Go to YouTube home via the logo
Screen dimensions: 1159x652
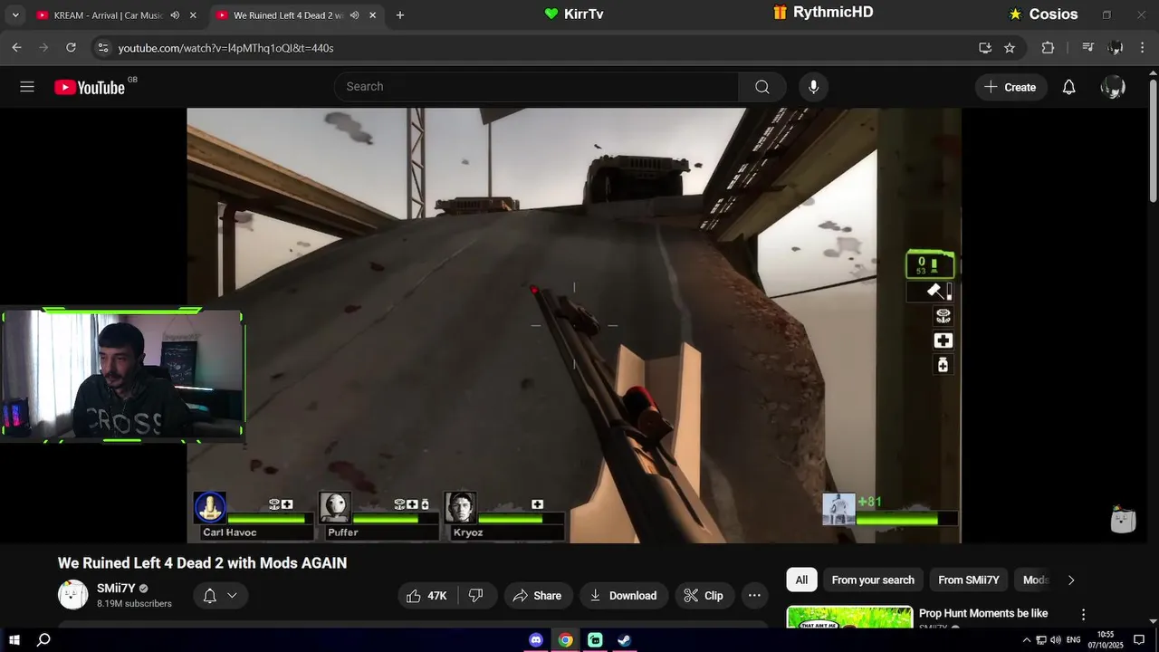tap(89, 87)
